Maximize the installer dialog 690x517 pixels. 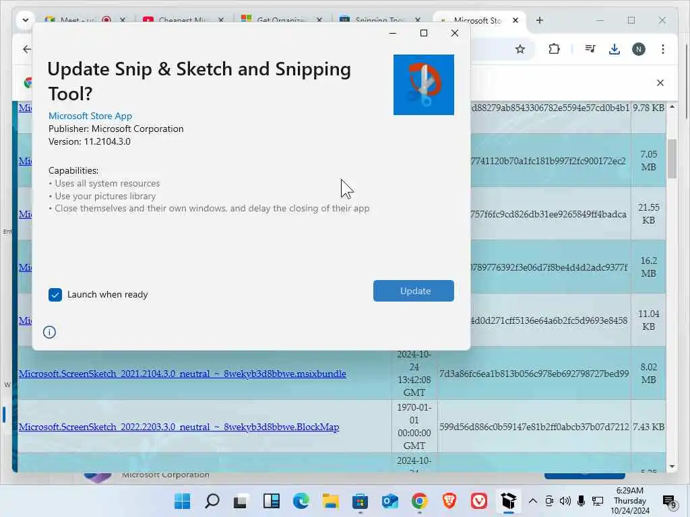(x=424, y=33)
